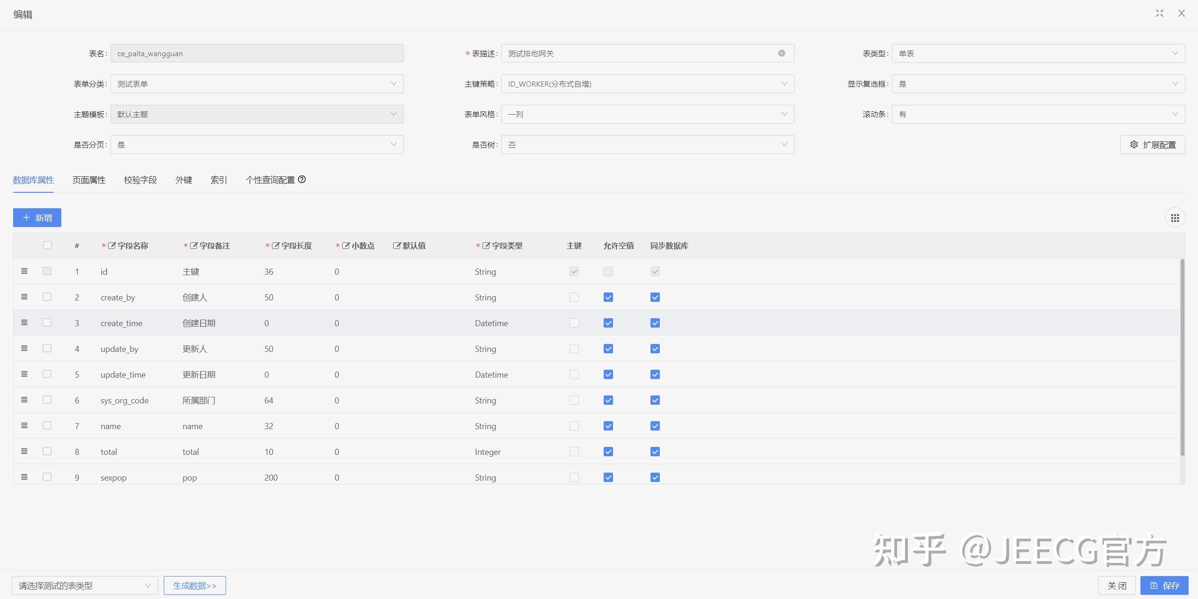Open the help icon beside 个性查询配置 tab
Screen dimensions: 1198x599
[x=302, y=179]
